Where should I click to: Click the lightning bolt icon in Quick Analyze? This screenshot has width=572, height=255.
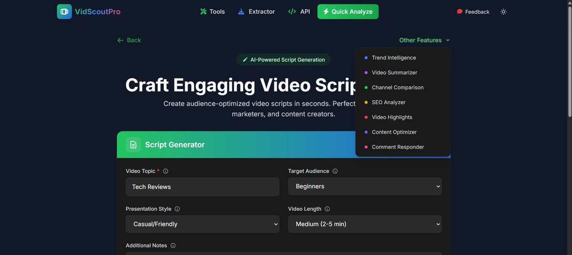(x=326, y=11)
